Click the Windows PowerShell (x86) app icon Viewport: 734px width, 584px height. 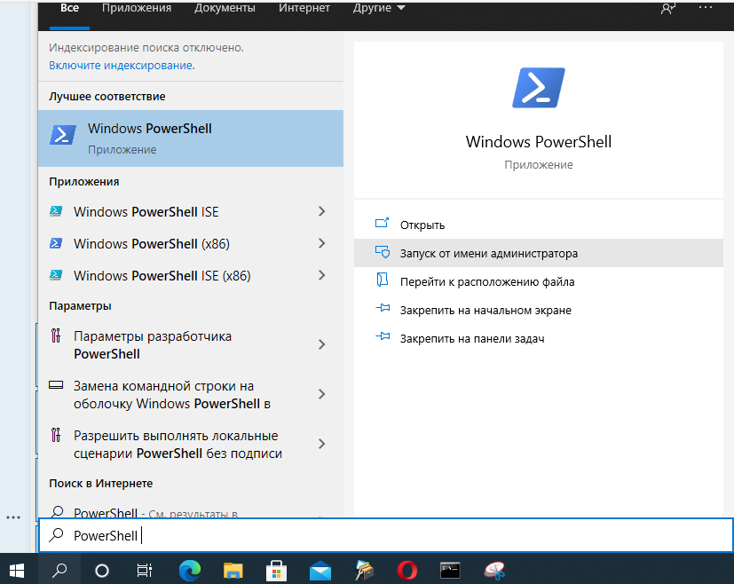pyautogui.click(x=56, y=243)
